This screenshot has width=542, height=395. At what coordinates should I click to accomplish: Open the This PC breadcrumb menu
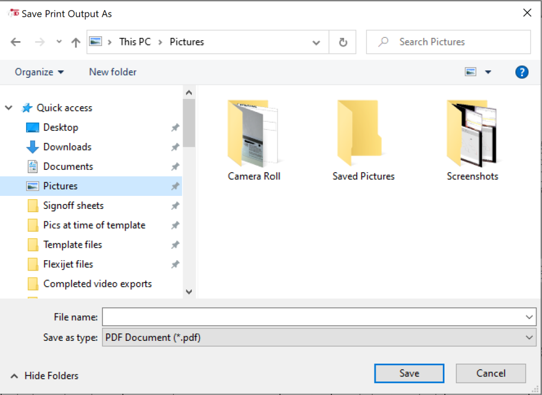coord(135,42)
